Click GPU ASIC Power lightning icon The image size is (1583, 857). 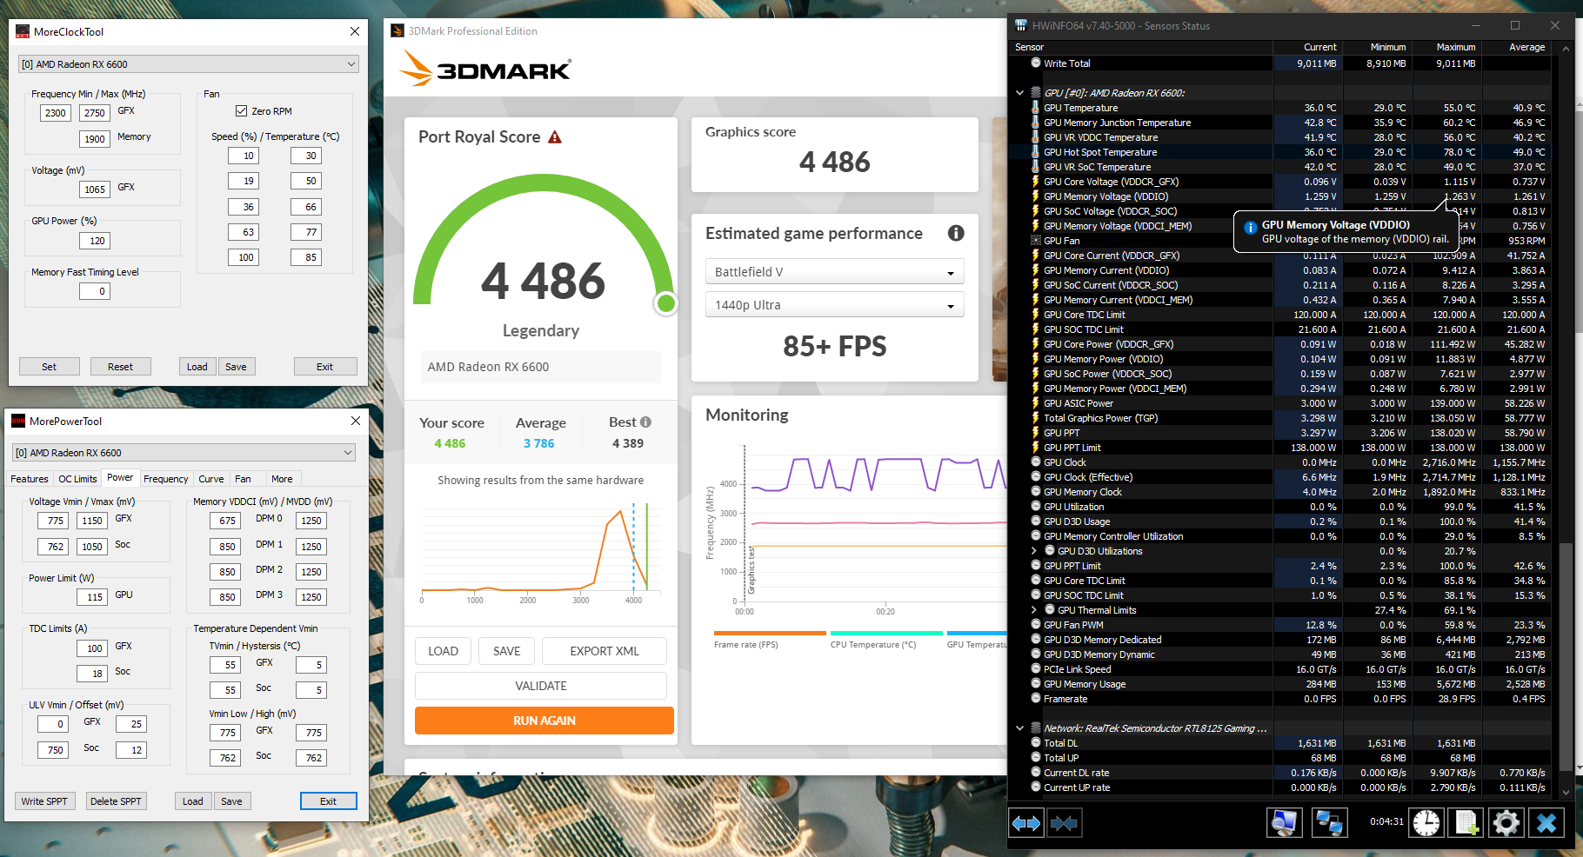pos(1035,403)
